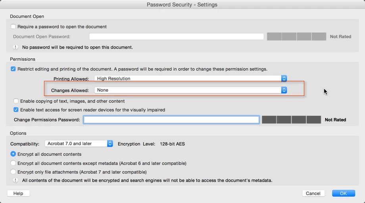Click Printing Allowed dropdown arrow icon
This screenshot has width=365, height=203.
[x=284, y=79]
